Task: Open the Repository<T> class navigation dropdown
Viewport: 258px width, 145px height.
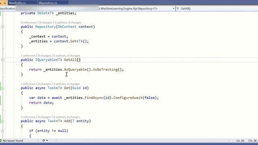Action: click(x=173, y=8)
